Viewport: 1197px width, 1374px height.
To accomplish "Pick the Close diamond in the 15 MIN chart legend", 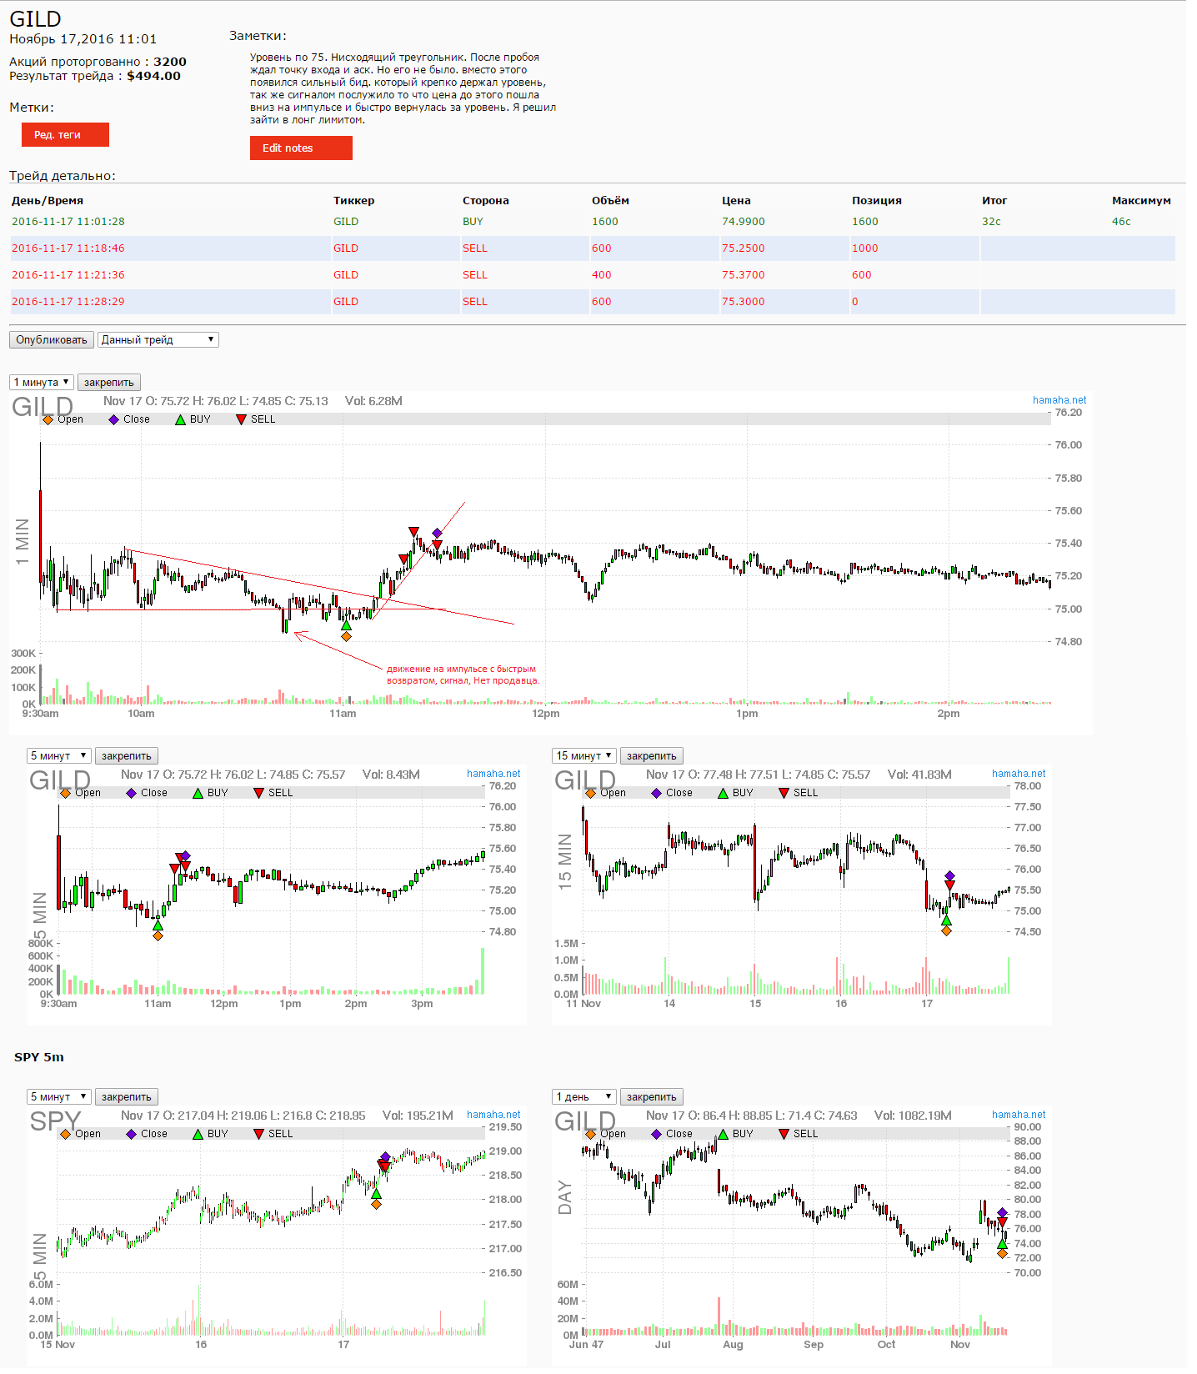I will [657, 793].
